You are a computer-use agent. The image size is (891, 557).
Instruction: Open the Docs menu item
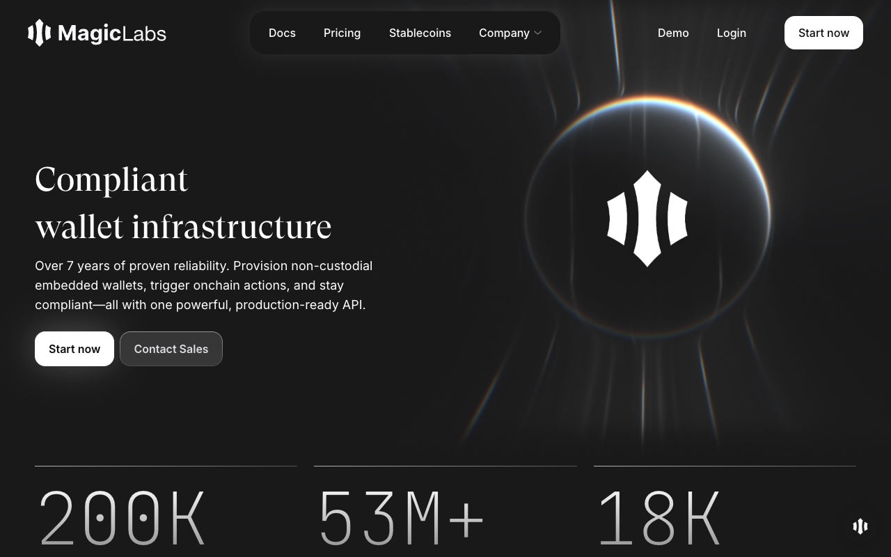click(x=282, y=33)
